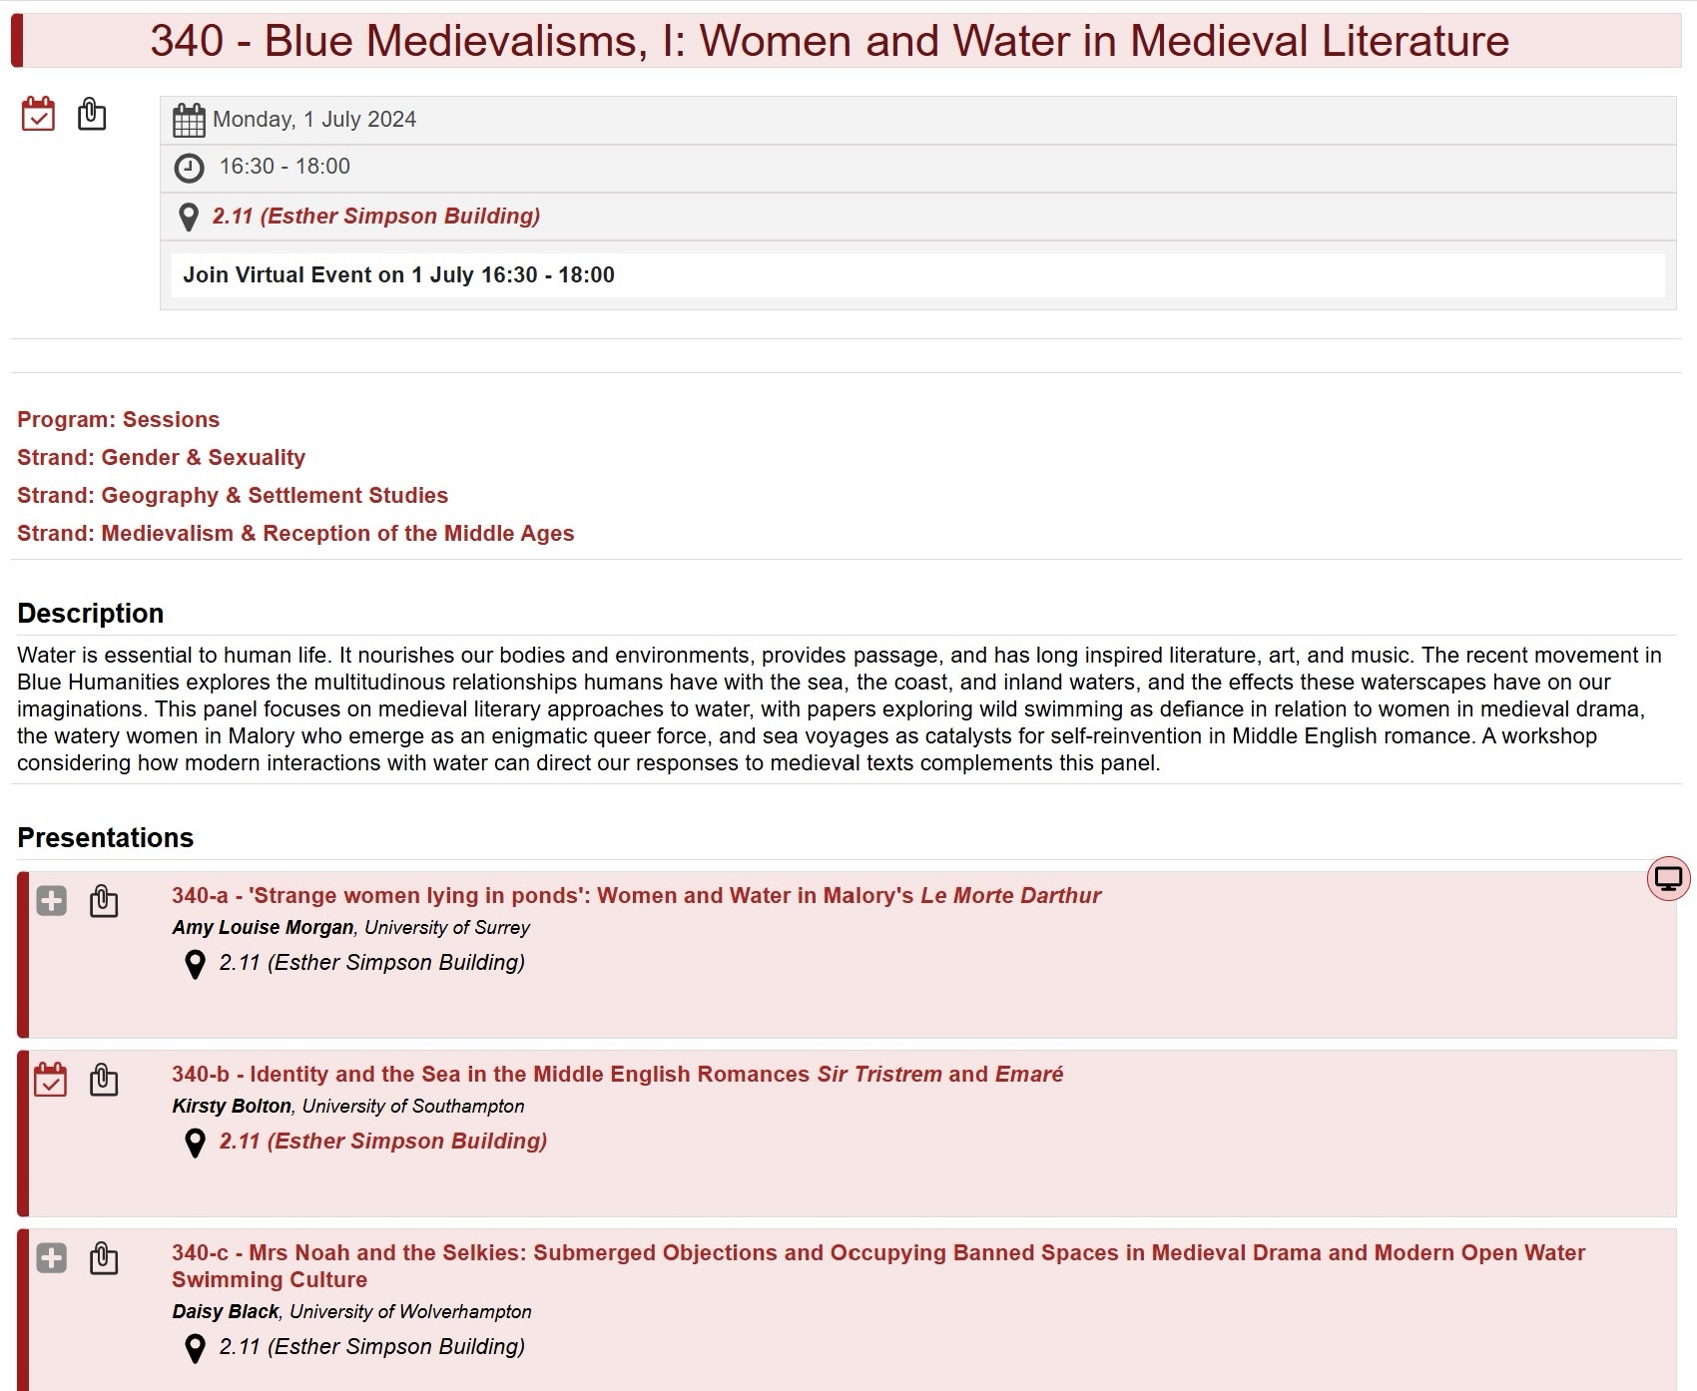Open Program: Sessions link

pos(118,420)
